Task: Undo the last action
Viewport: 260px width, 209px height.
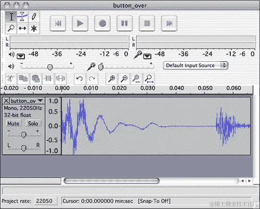Action: 80,79
